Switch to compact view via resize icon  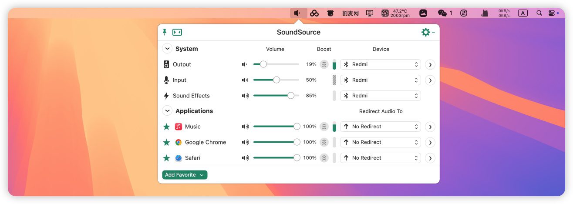coord(177,32)
